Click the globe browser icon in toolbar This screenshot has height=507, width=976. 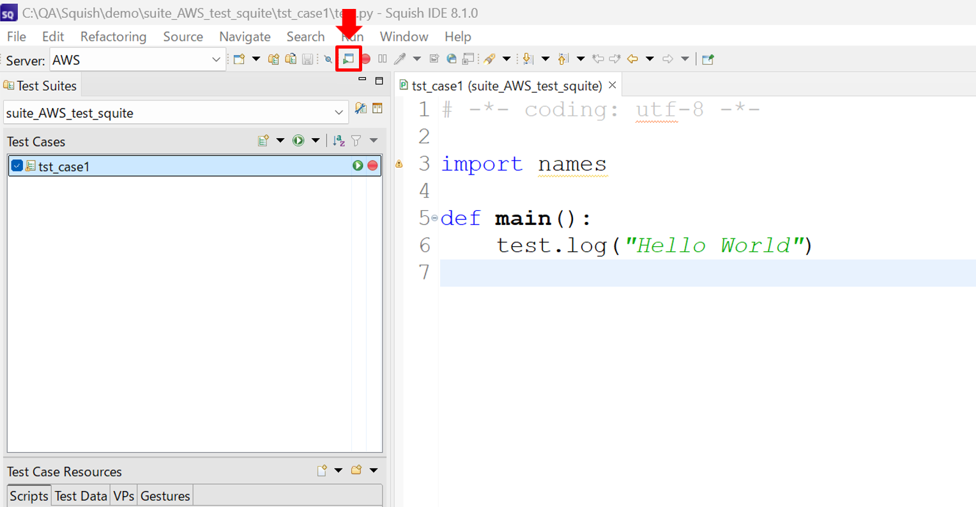(452, 59)
